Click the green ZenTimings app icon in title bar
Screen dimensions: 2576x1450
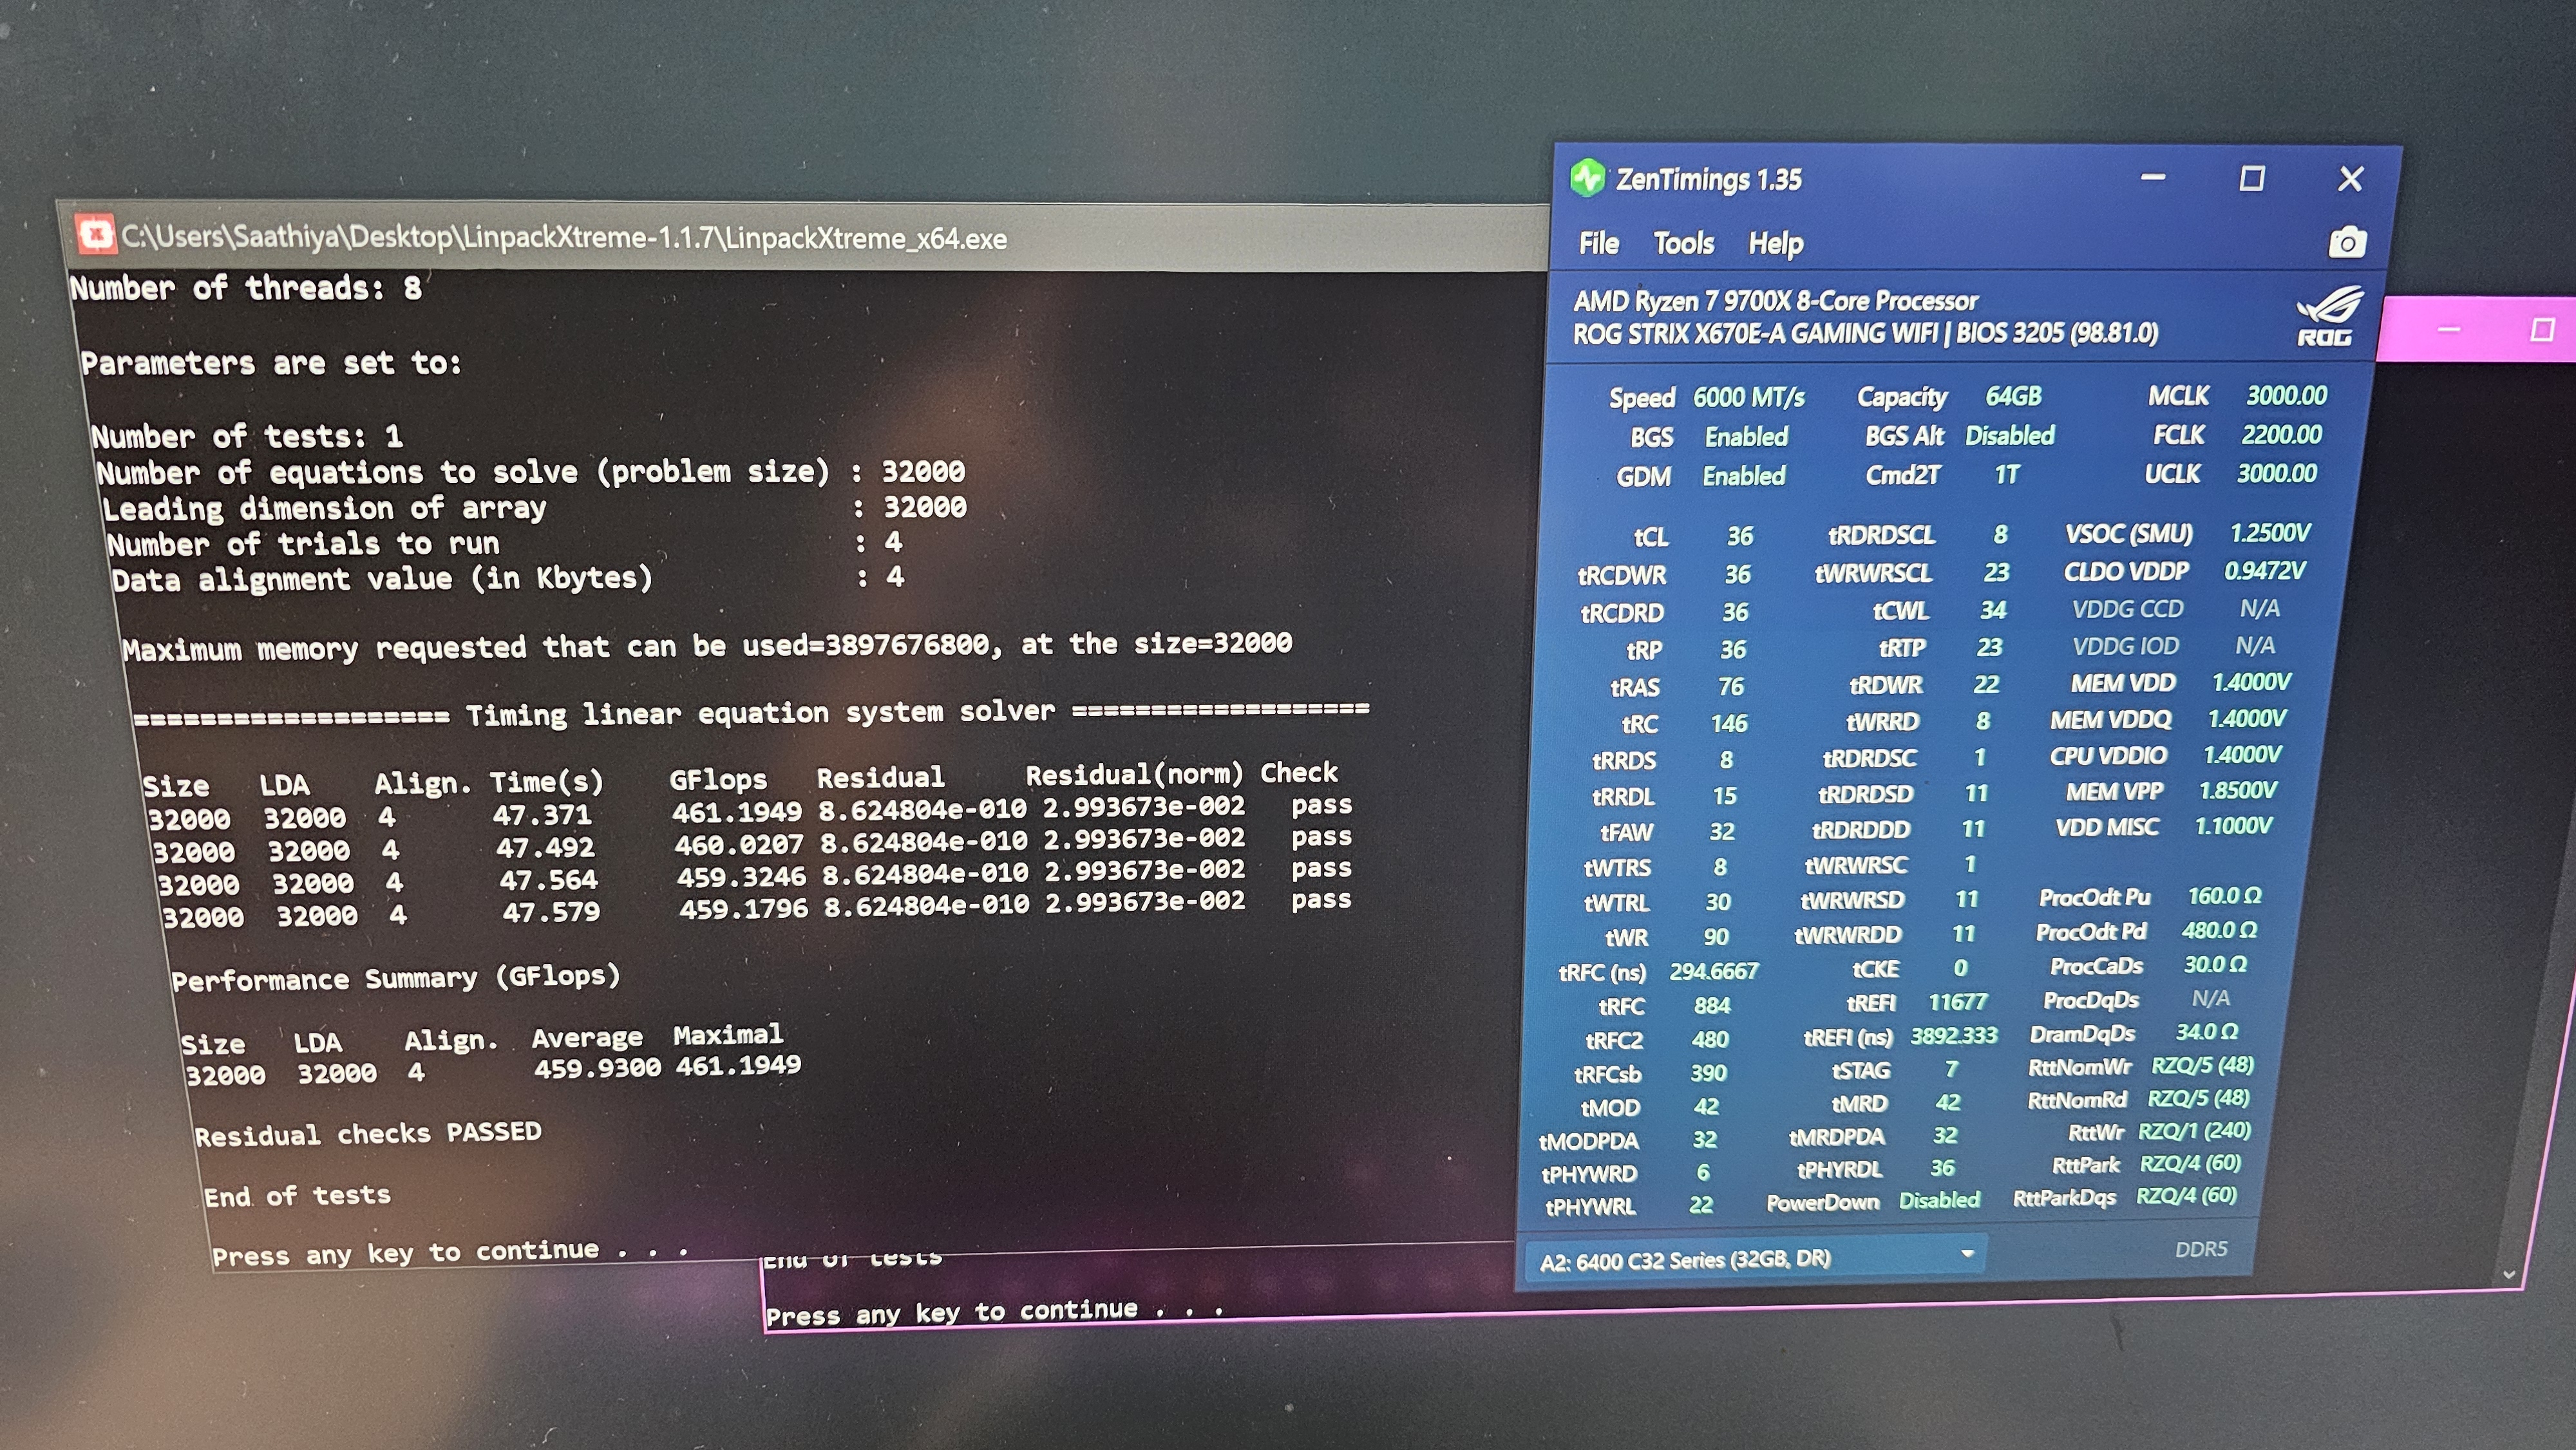pyautogui.click(x=1587, y=179)
